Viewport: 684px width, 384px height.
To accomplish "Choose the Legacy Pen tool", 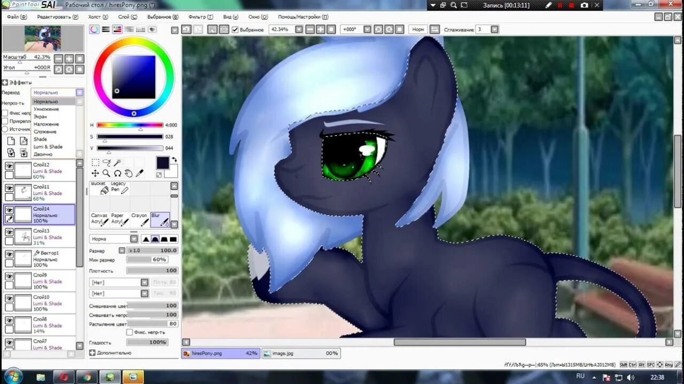I will (x=120, y=188).
